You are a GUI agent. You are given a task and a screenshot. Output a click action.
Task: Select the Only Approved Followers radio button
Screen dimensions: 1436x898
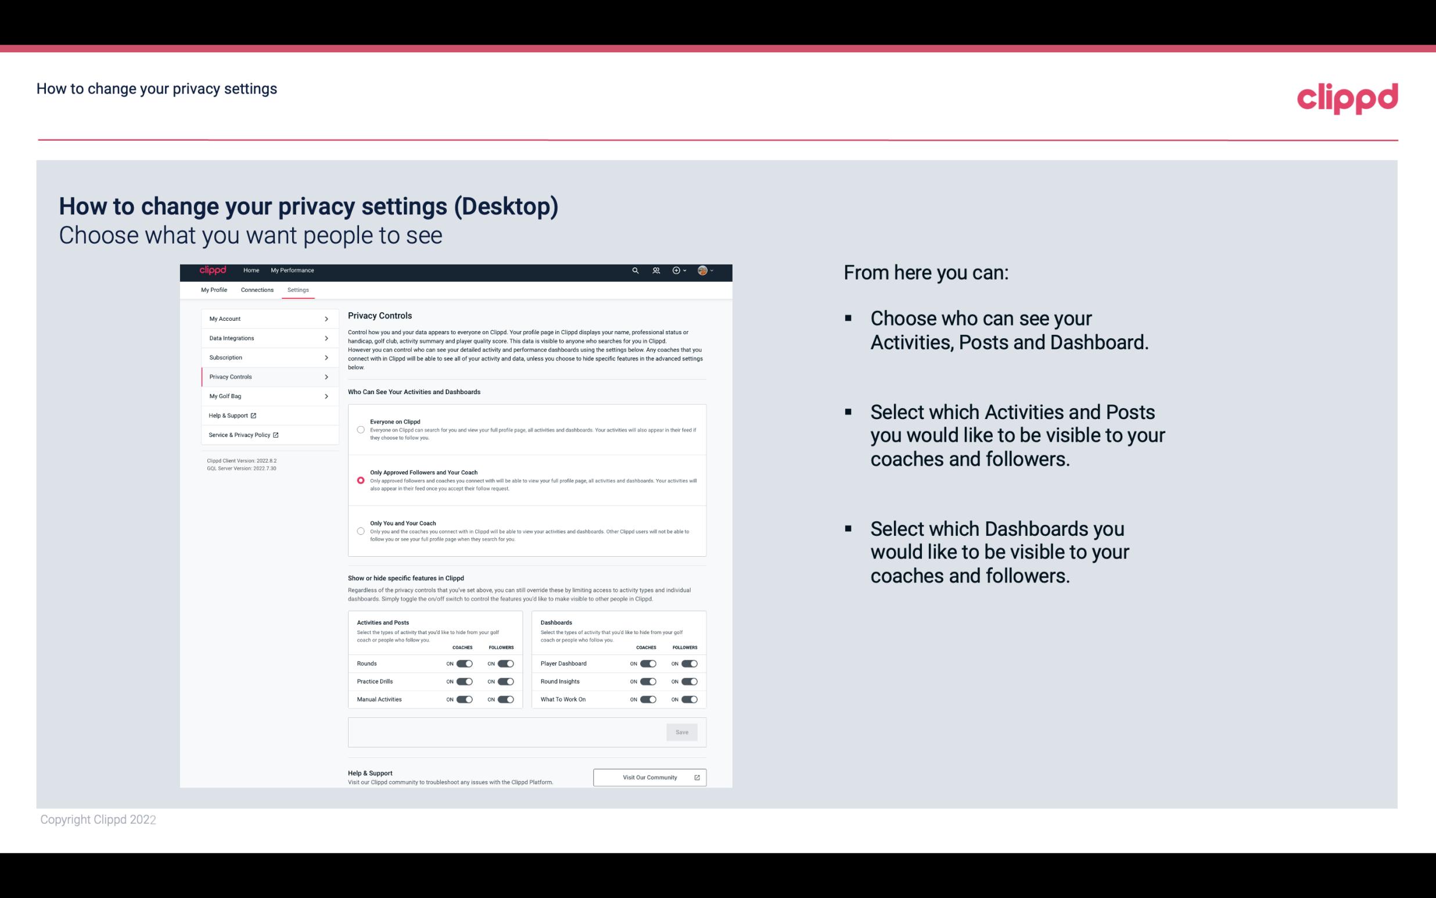(x=360, y=480)
